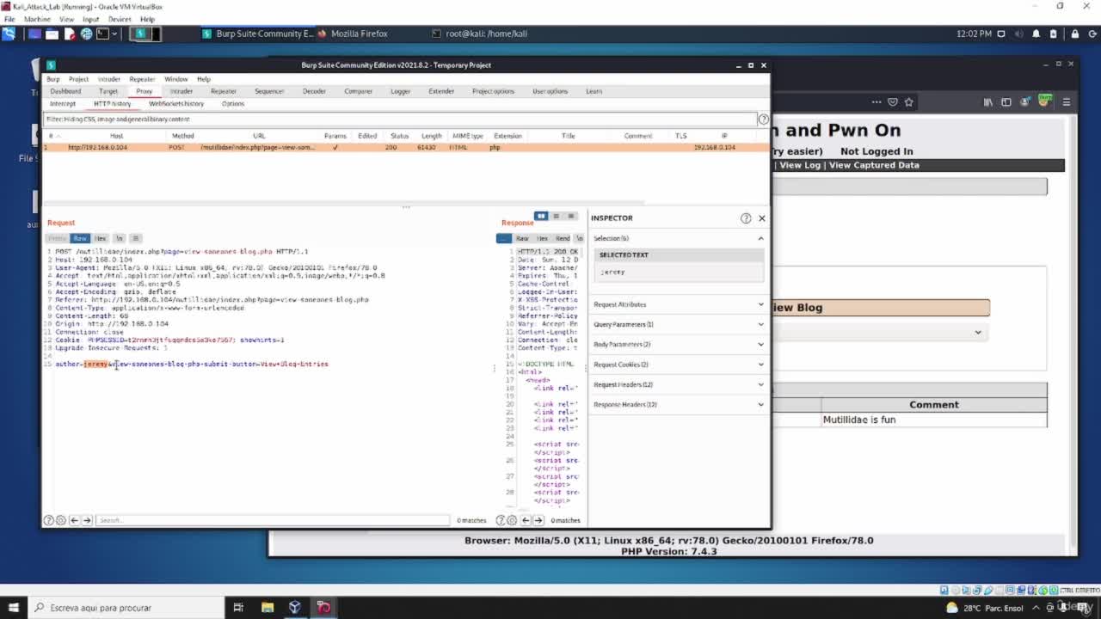Screen dimensions: 1101x619
Task: Go to next request search match arrow
Action: coord(87,520)
